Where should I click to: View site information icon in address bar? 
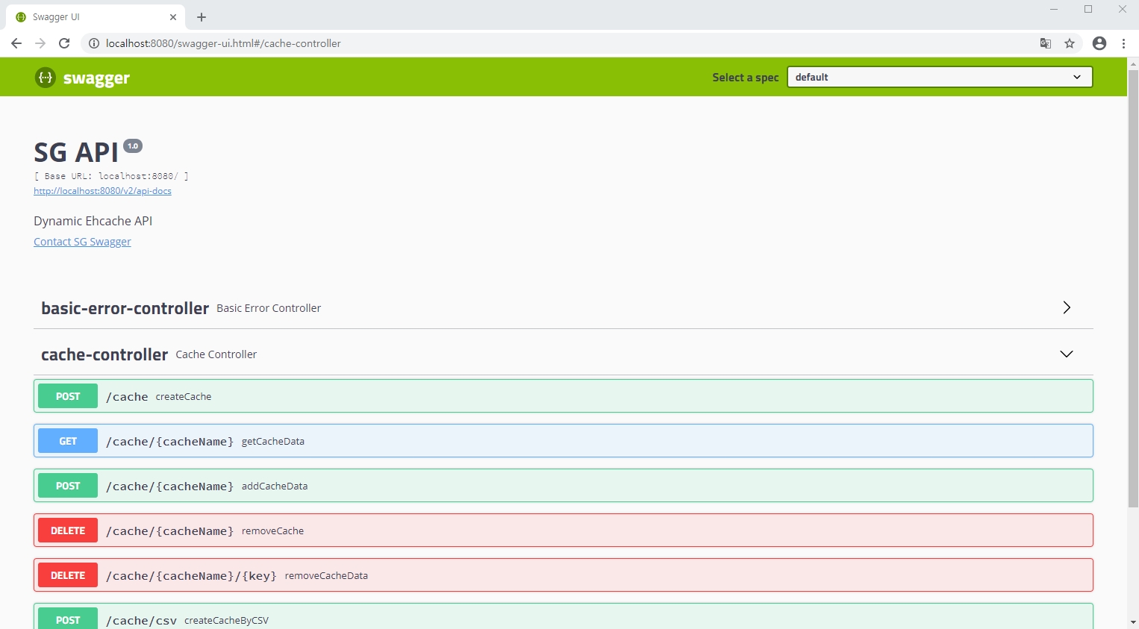tap(94, 43)
